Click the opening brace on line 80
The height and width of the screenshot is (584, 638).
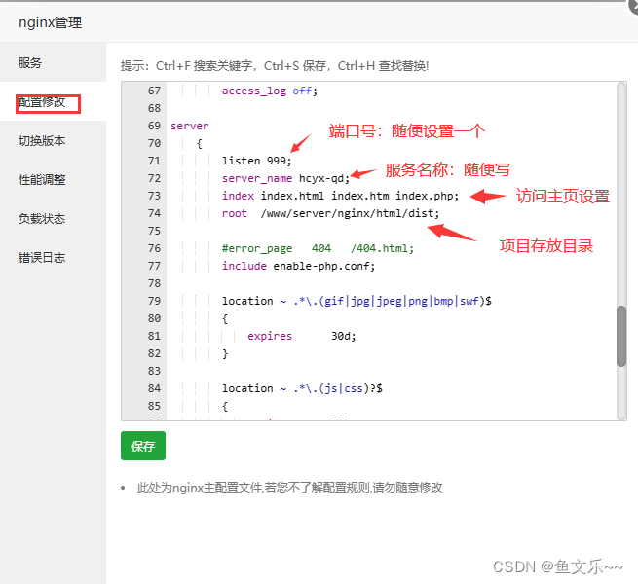tap(225, 318)
